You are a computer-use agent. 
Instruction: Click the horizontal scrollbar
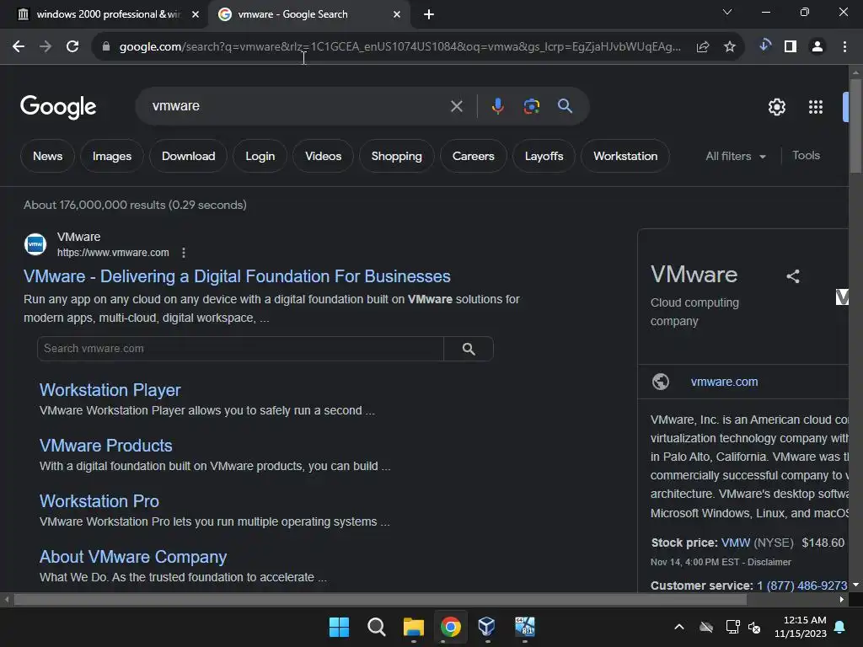tap(380, 599)
